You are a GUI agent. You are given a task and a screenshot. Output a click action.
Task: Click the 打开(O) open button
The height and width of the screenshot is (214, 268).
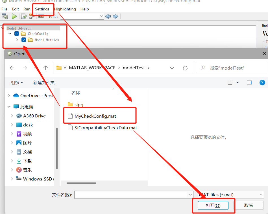tap(213, 205)
